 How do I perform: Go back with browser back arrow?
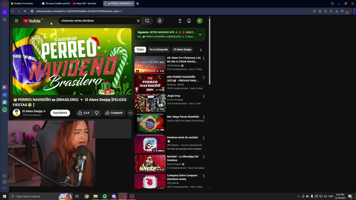coord(13,11)
